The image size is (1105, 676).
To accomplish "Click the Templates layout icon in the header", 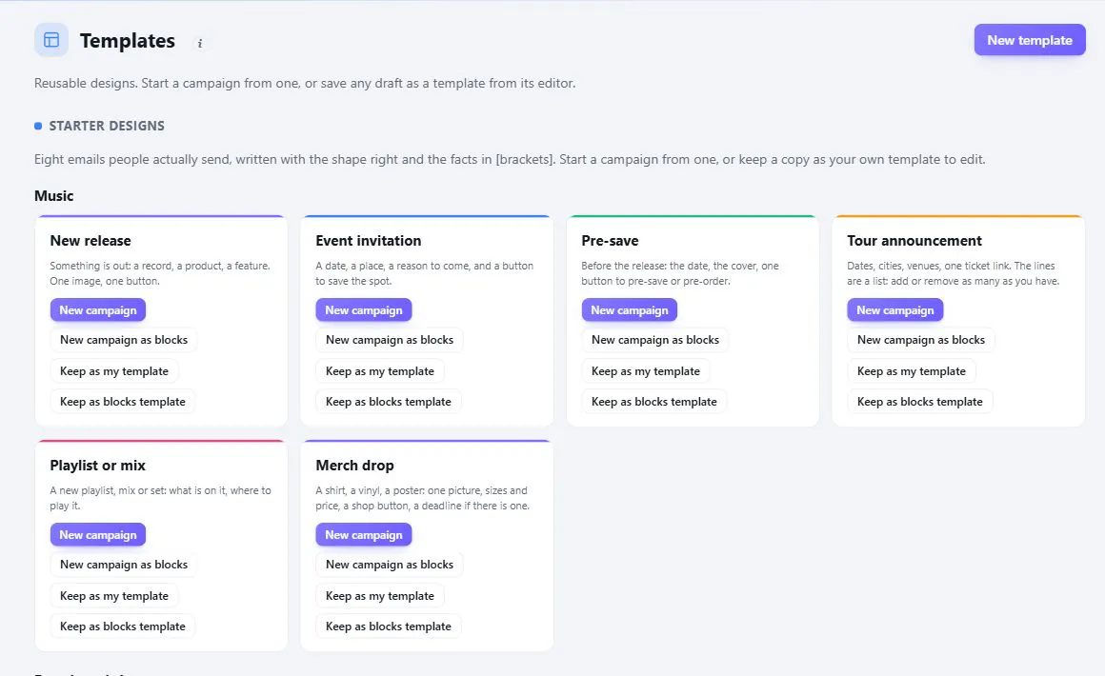I will [51, 40].
